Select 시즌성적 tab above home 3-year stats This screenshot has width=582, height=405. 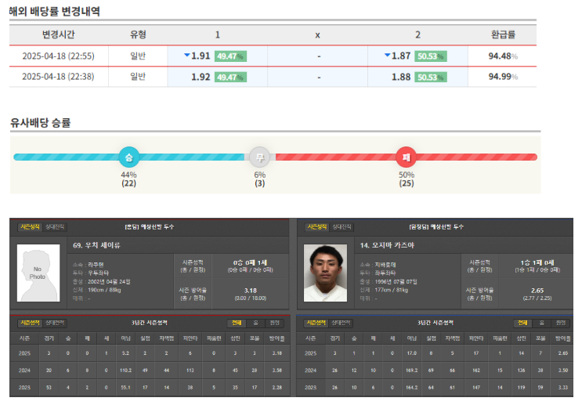point(30,323)
